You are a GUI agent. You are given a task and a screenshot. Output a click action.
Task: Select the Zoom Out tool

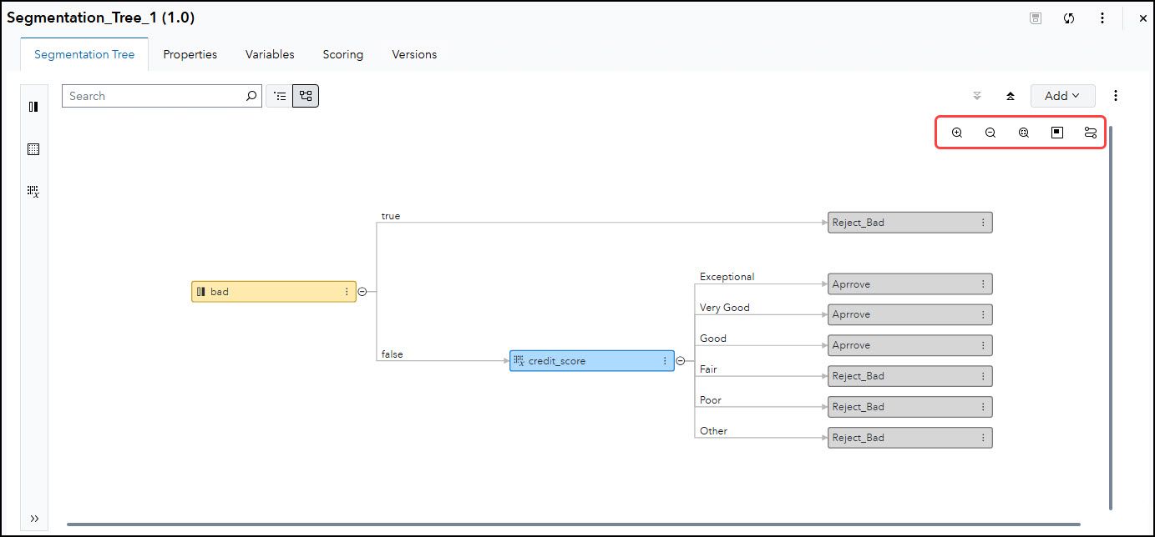click(990, 132)
